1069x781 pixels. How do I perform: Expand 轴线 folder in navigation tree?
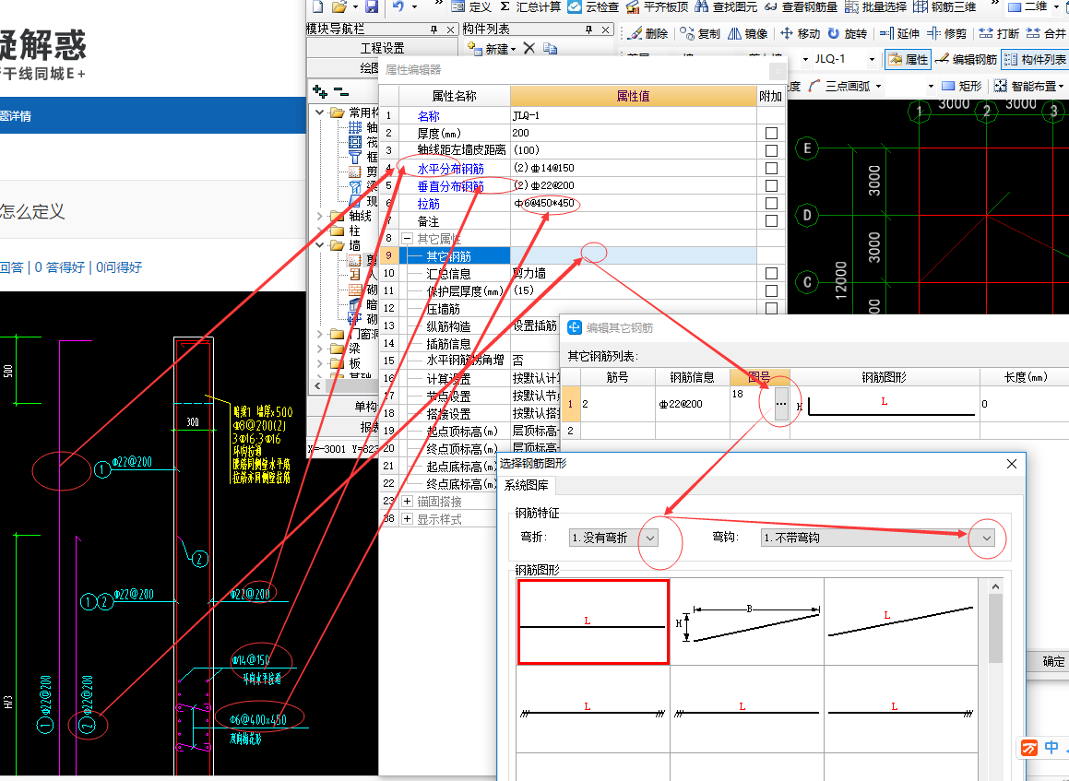(x=319, y=216)
